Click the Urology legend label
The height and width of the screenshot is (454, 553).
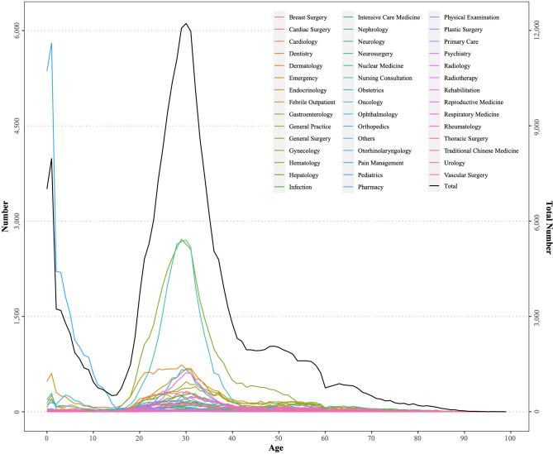click(455, 163)
